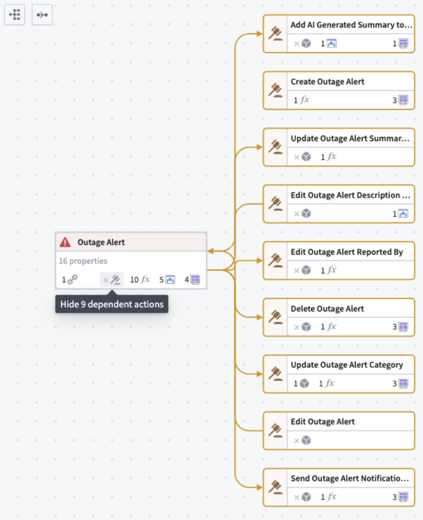Select the Edit Outage Alert action title
This screenshot has width=423, height=520.
[x=323, y=422]
